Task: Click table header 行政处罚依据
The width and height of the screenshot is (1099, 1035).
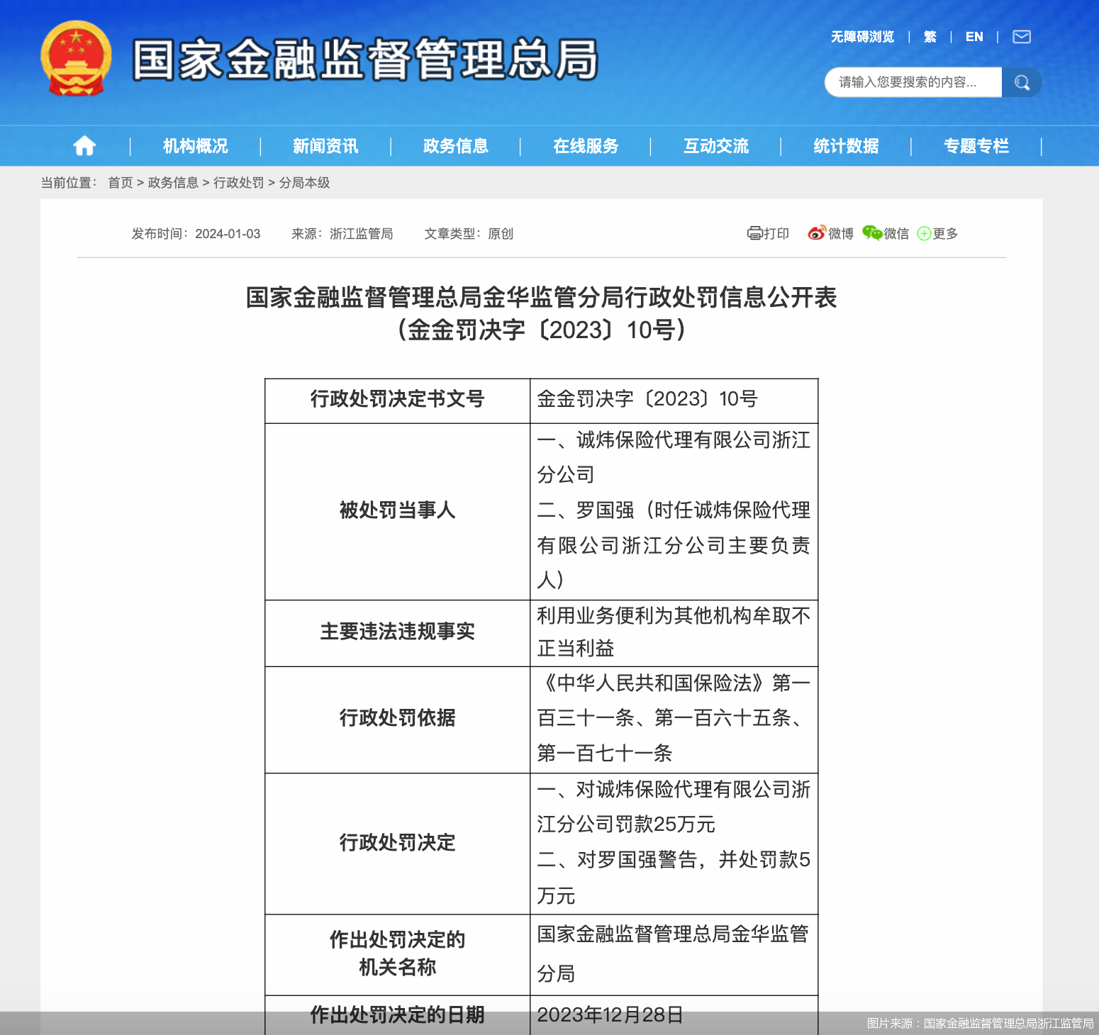Action: click(x=397, y=718)
